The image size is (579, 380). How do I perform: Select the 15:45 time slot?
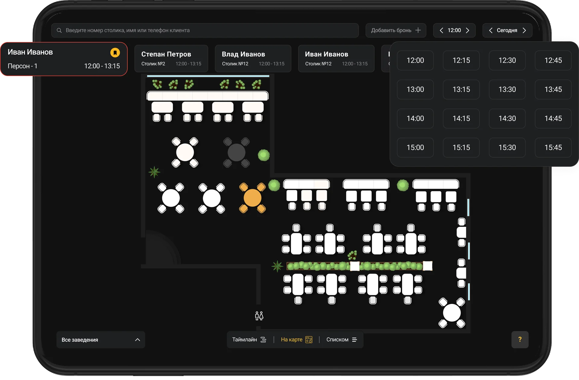(553, 147)
